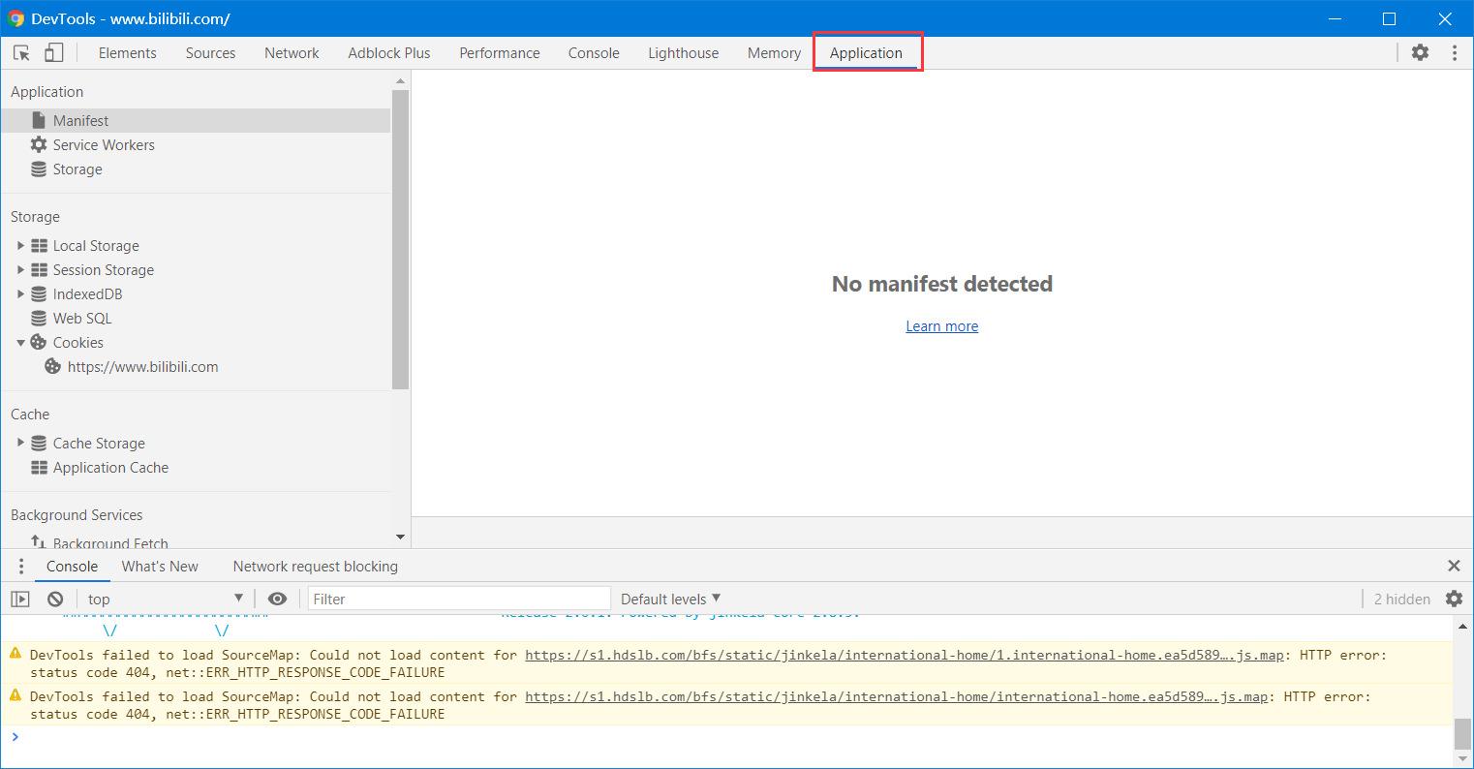Viewport: 1474px width, 769px height.
Task: Click the Background Fetch arrows icon
Action: [x=39, y=542]
